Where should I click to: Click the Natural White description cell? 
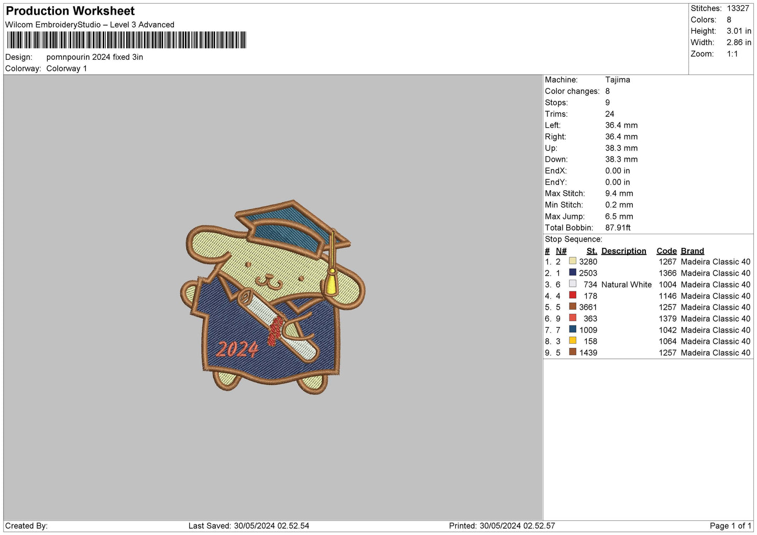coord(627,285)
